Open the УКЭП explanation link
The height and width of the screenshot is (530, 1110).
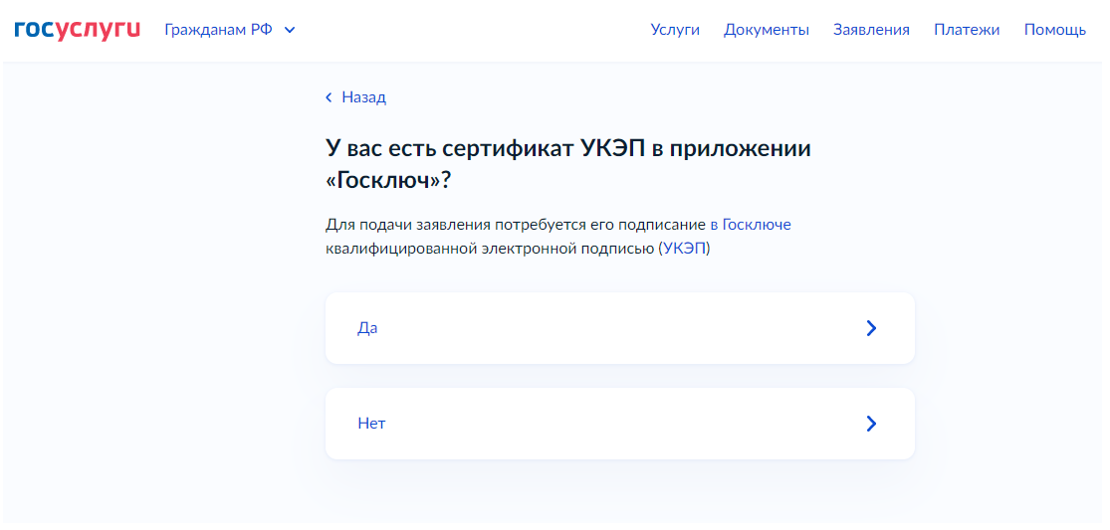tap(685, 250)
